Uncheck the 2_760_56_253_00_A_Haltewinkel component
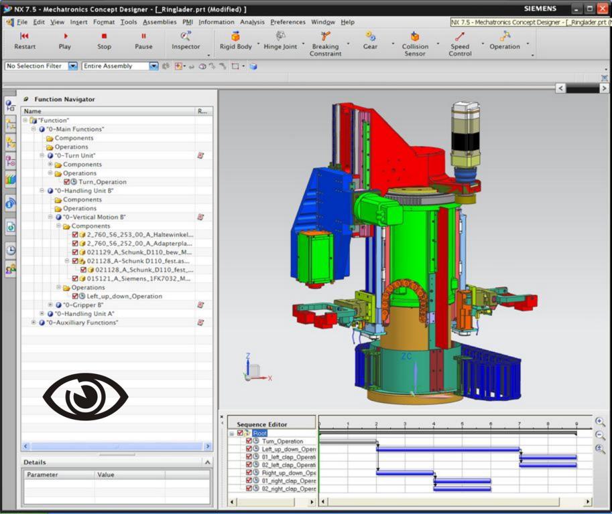The height and width of the screenshot is (514, 612). 75,235
